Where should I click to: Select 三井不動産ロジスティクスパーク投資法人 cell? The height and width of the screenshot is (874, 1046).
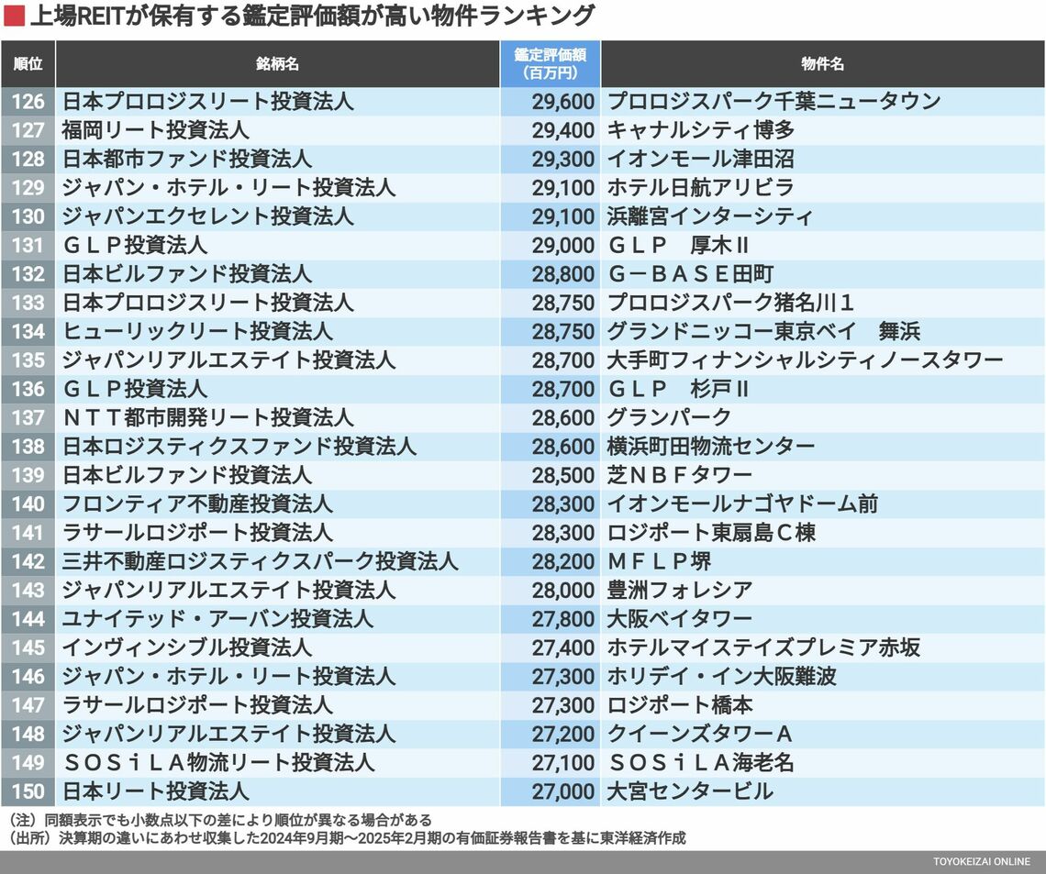260,561
